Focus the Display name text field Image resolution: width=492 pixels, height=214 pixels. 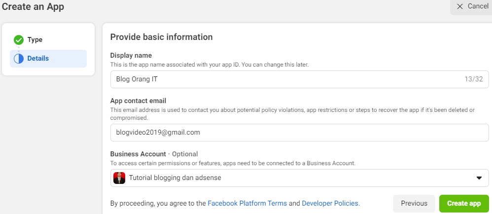point(286,79)
